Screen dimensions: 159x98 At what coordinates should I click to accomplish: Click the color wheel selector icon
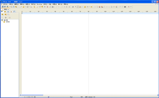click(x=100, y=7)
